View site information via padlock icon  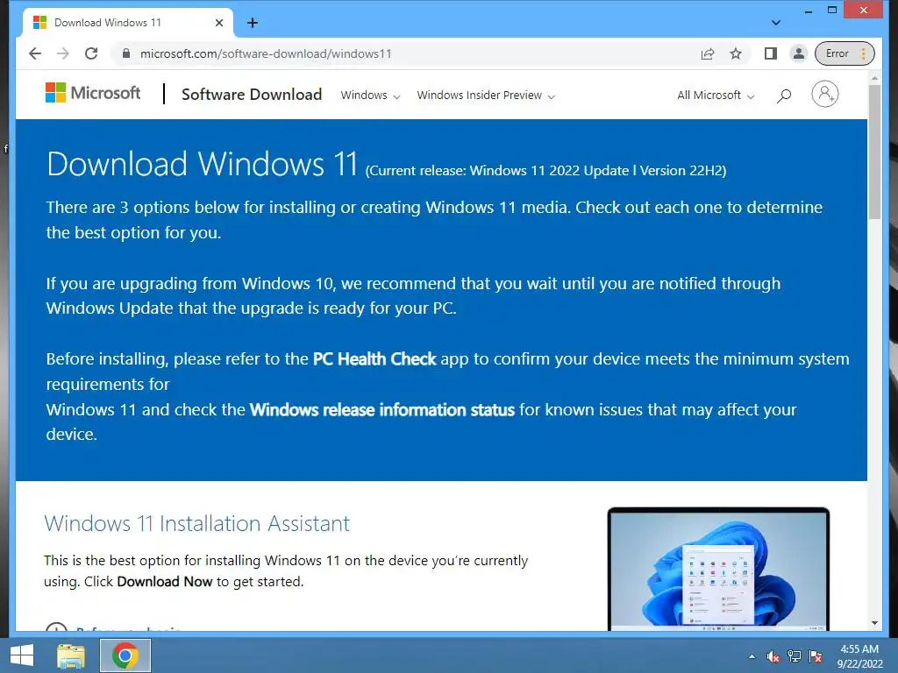click(x=126, y=53)
